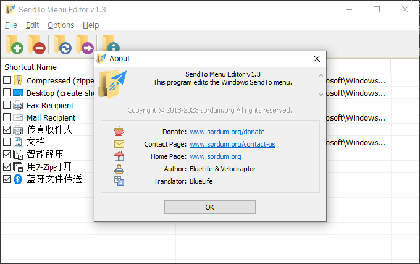
Task: Click the folder info toolbar icon
Action: tap(111, 43)
